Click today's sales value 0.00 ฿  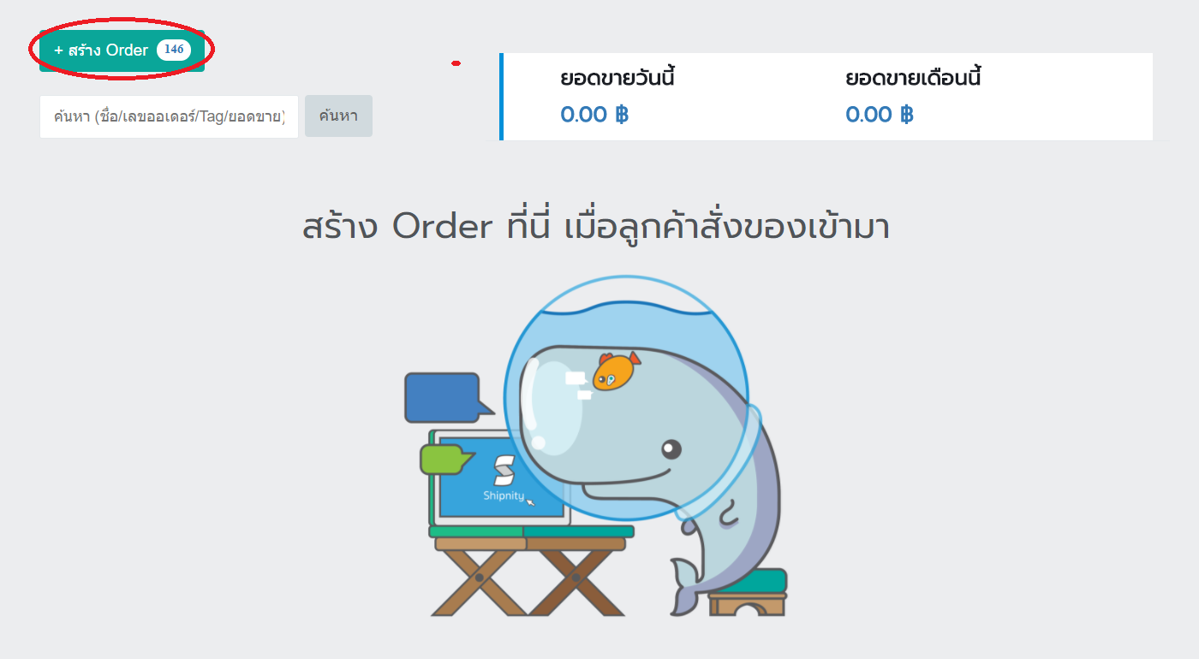point(594,115)
